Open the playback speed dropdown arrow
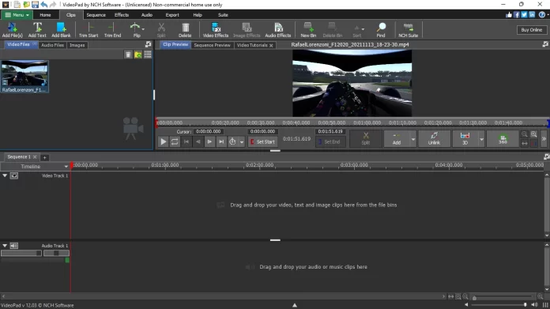Image resolution: width=550 pixels, height=309 pixels. pyautogui.click(x=242, y=142)
